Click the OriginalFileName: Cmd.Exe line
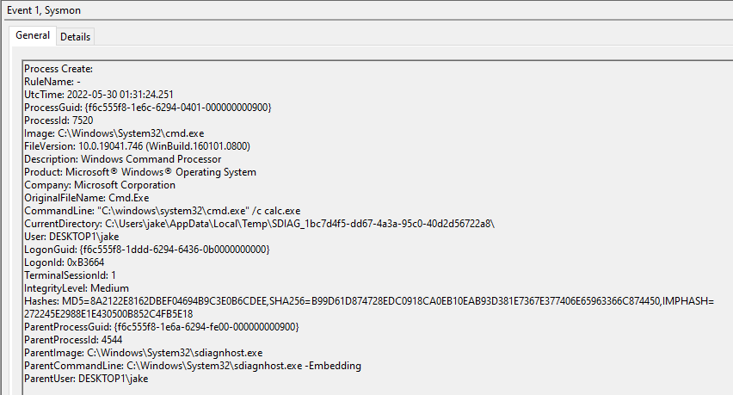Screen dimensions: 733x395 (87, 198)
